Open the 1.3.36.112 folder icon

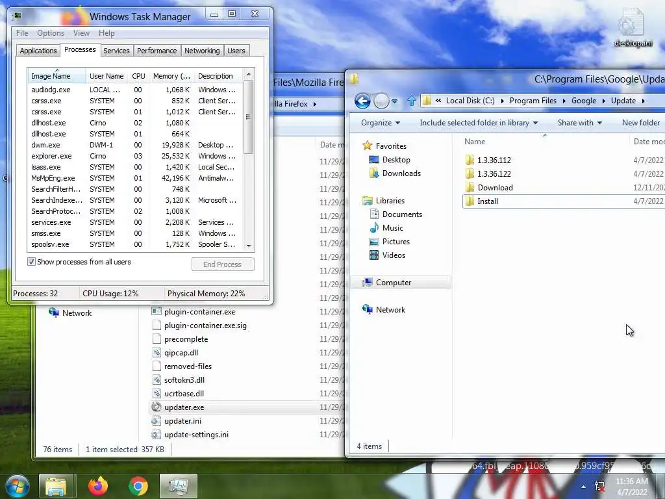tap(470, 160)
